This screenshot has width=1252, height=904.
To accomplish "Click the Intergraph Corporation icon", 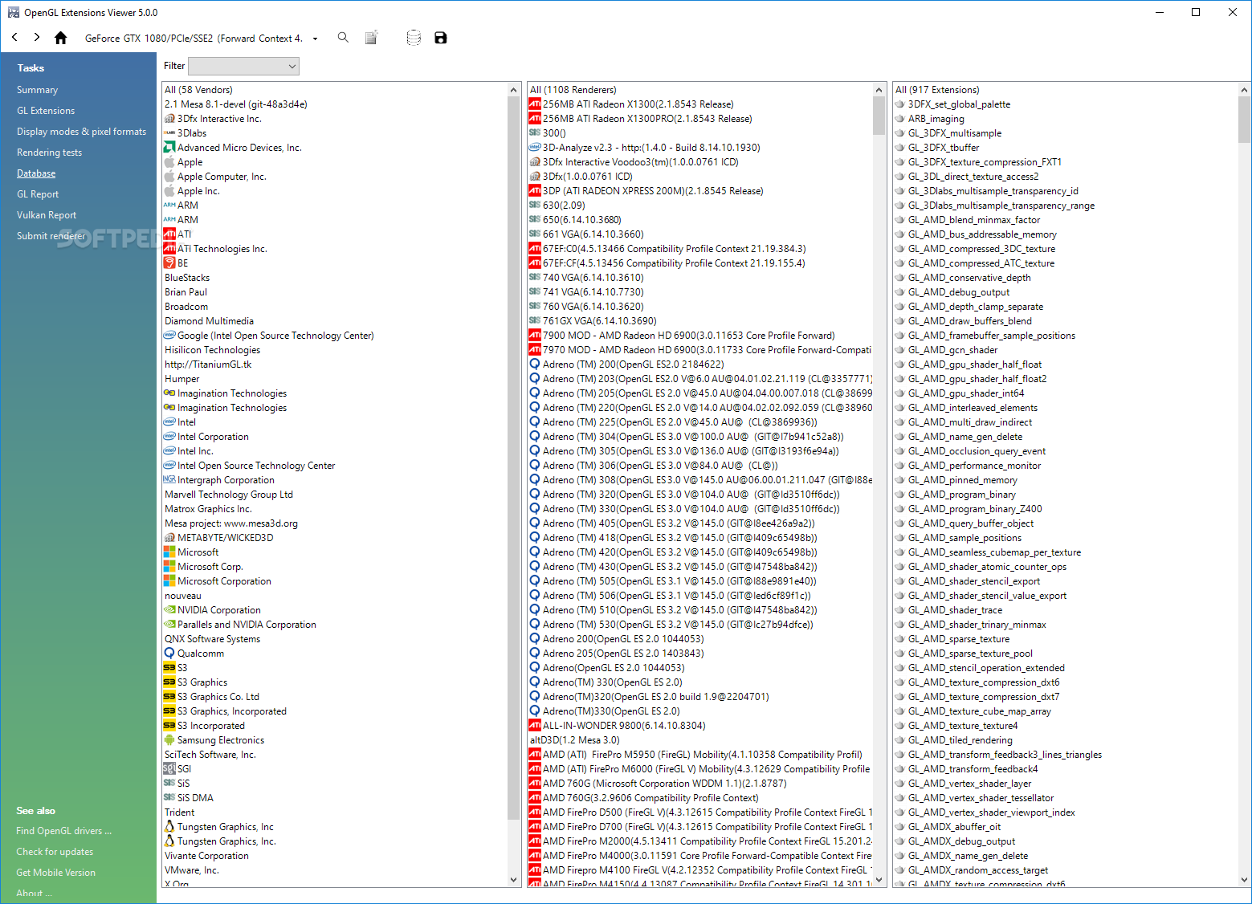I will coord(169,480).
